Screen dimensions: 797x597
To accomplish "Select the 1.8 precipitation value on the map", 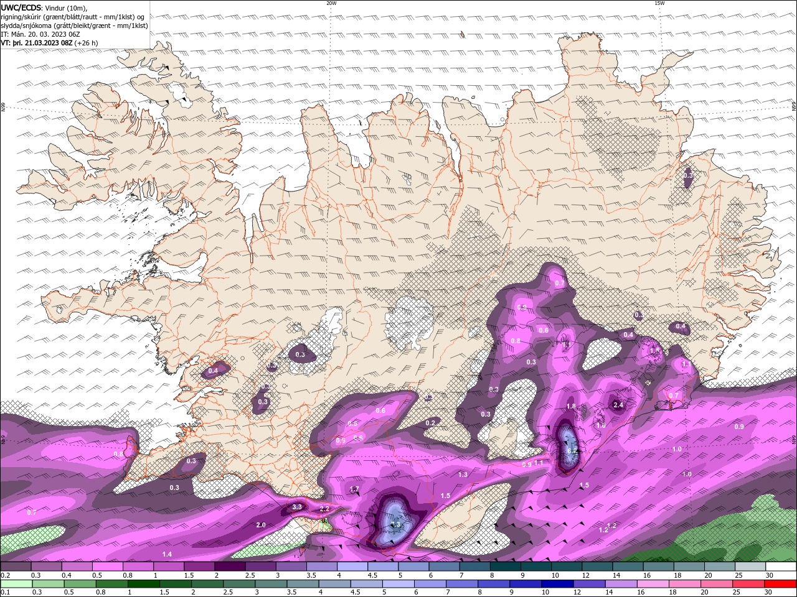I will click(x=570, y=406).
